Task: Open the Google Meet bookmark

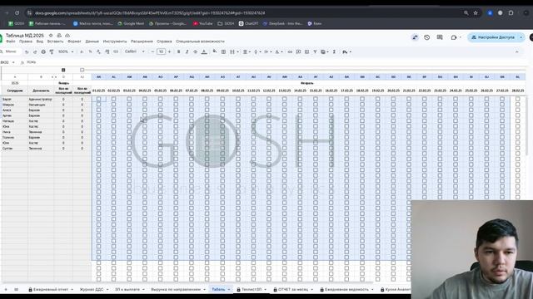Action: coord(131,24)
